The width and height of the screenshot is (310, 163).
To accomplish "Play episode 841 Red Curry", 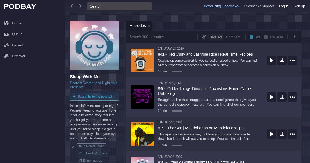I will (272, 60).
